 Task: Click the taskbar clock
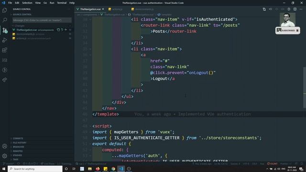(292, 169)
